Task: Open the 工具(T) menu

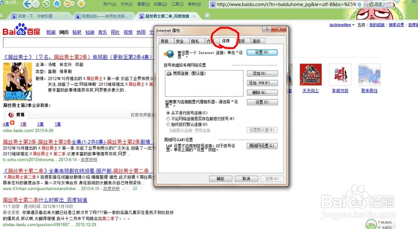Action: [x=177, y=4]
